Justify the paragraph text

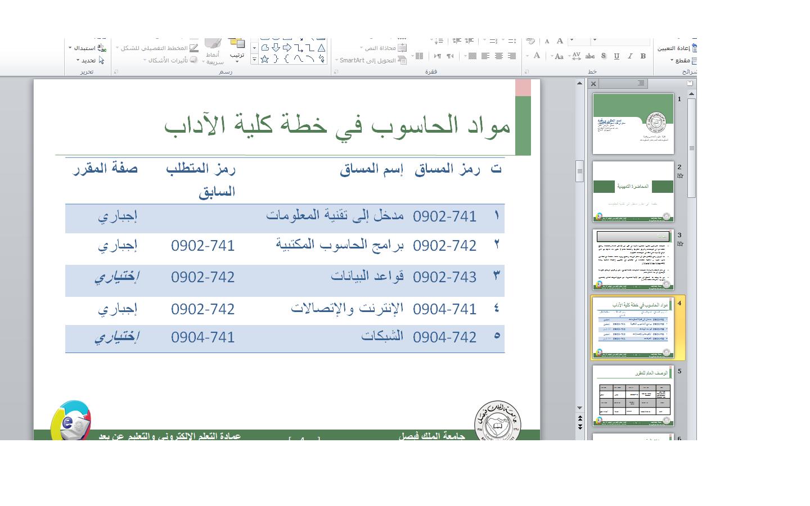click(472, 56)
